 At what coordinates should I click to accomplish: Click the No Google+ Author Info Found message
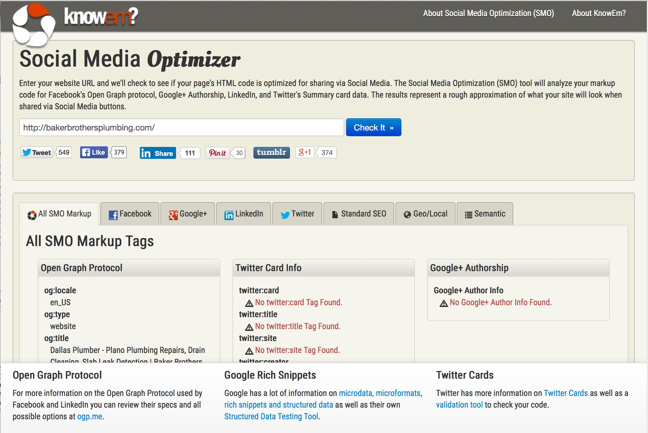501,302
